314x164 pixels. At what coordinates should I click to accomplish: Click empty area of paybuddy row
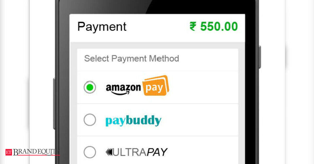coord(200,120)
